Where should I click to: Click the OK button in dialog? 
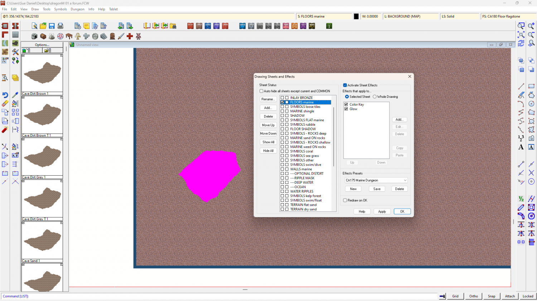[x=402, y=212]
